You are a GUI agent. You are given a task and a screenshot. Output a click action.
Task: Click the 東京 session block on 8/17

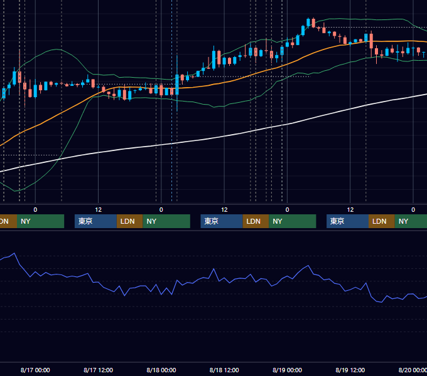(95, 221)
